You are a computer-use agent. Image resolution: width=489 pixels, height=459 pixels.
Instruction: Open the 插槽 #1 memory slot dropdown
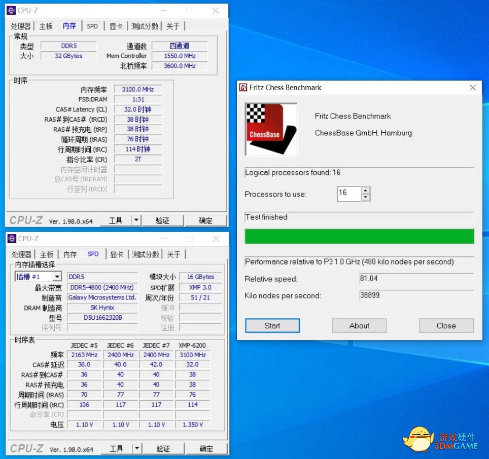(x=56, y=276)
